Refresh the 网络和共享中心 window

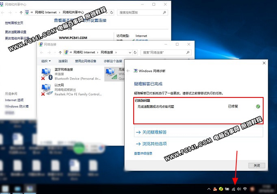coord(112,12)
